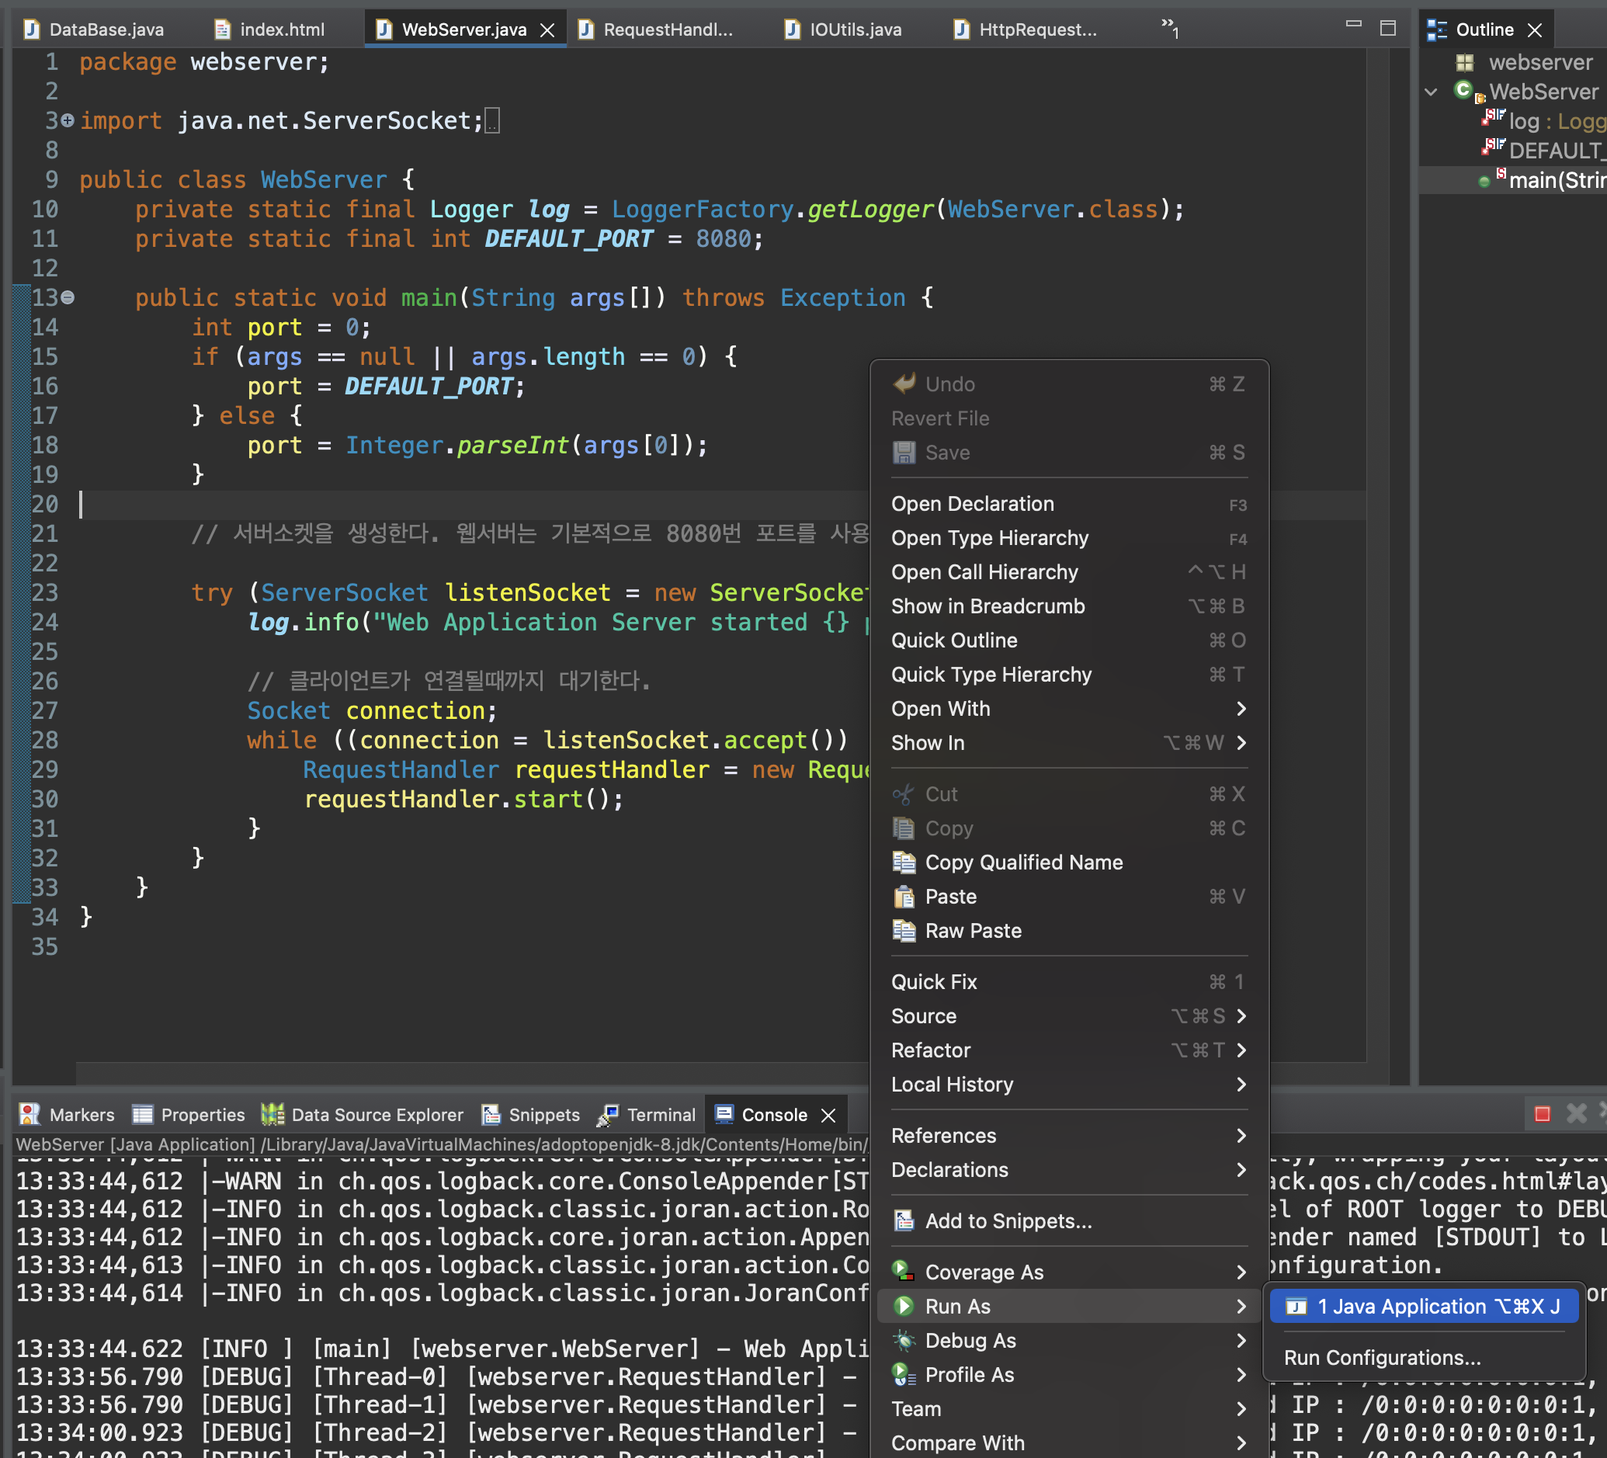1607x1458 pixels.
Task: Click the Copy Qualified Name icon
Action: click(904, 863)
